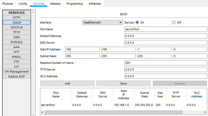Open EMAIL service settings
This screenshot has height=116, width=208.
[x=17, y=57]
